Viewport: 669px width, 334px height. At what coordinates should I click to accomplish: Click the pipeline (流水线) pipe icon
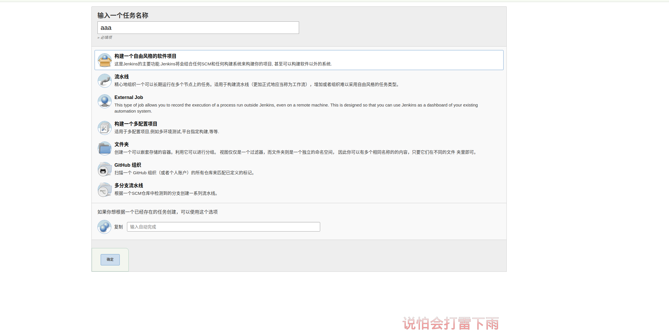click(104, 81)
